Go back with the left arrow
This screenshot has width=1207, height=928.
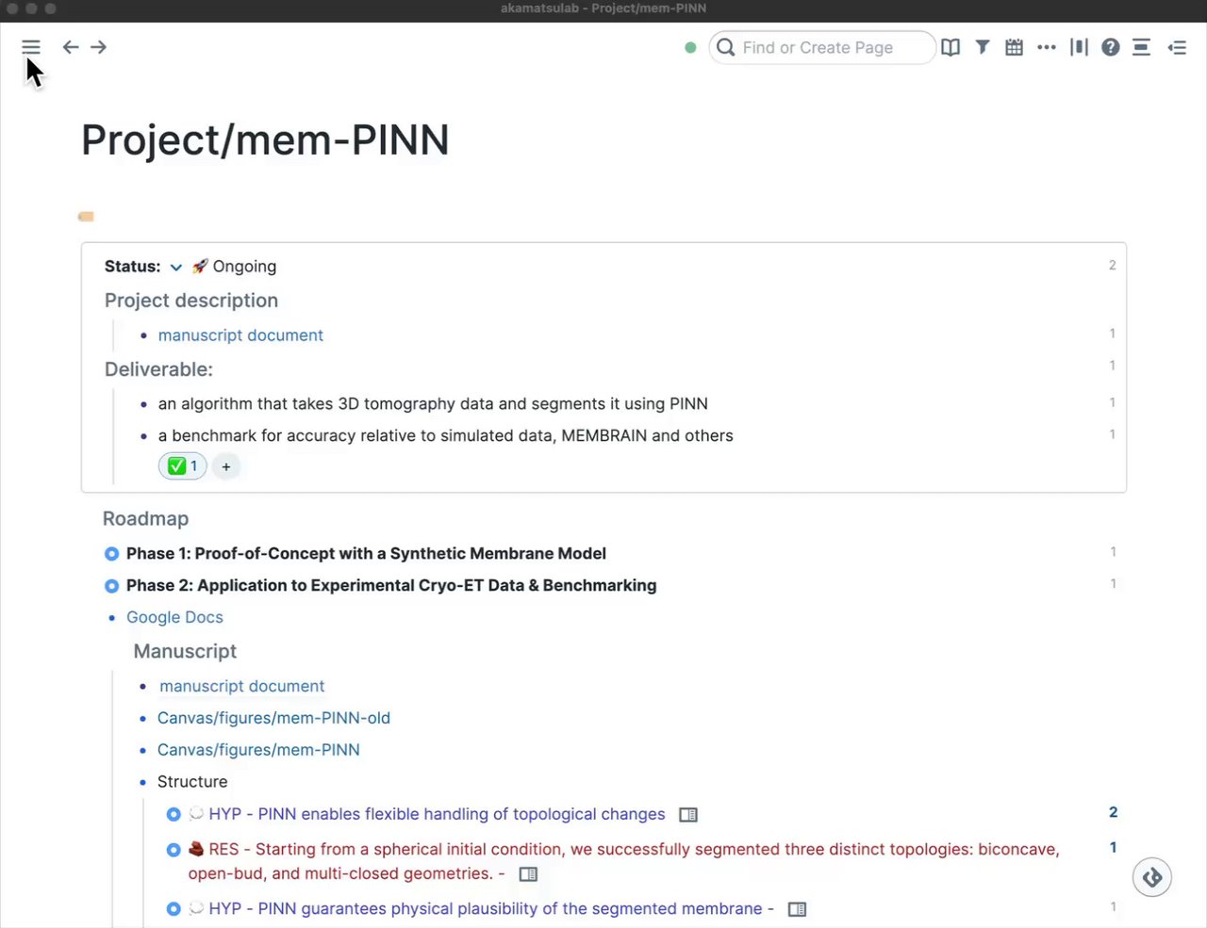coord(71,47)
